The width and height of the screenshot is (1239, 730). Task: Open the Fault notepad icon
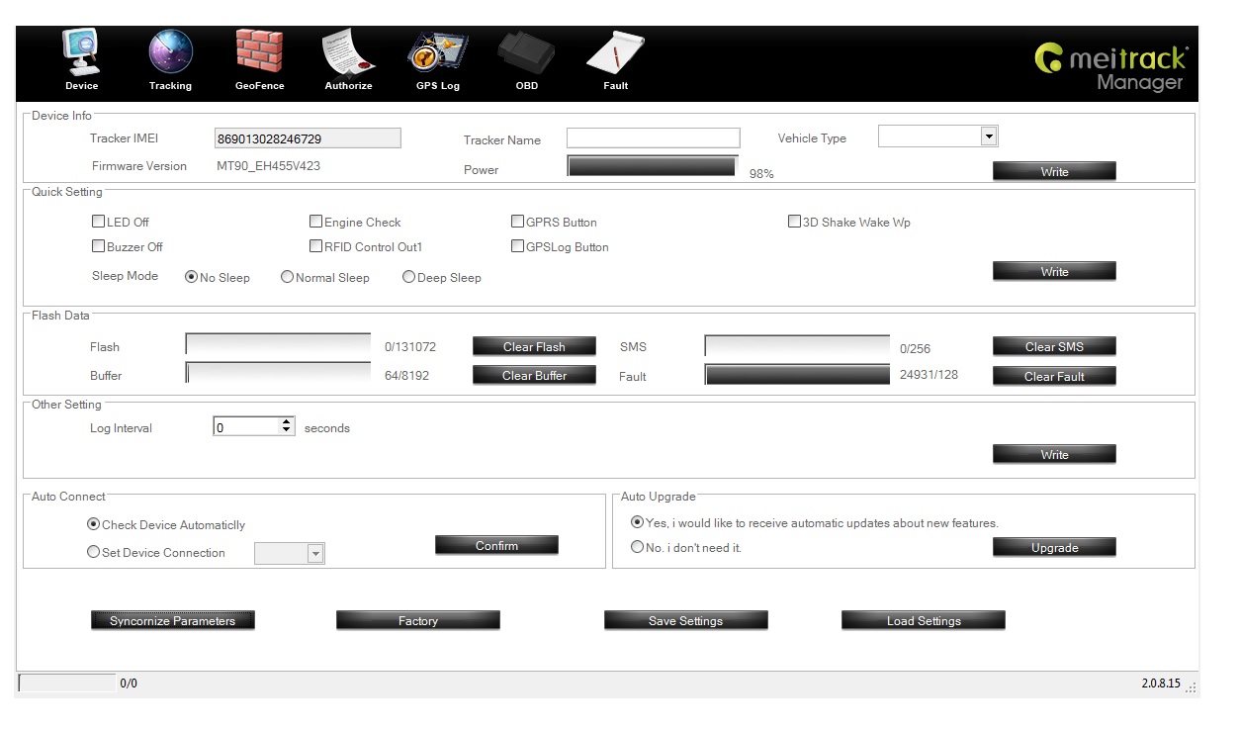click(615, 56)
